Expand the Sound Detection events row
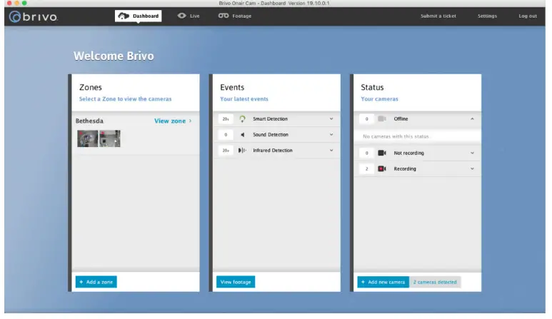This screenshot has height=319, width=552. 331,135
